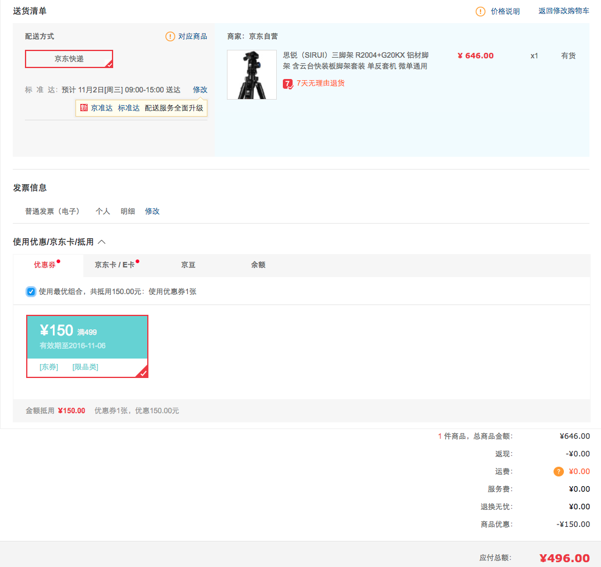Collapse the 使用优惠/京东卡/抵用 section
Screen dimensions: 601x567
102,242
